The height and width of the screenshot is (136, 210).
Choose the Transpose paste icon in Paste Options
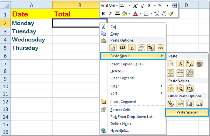(141, 47)
